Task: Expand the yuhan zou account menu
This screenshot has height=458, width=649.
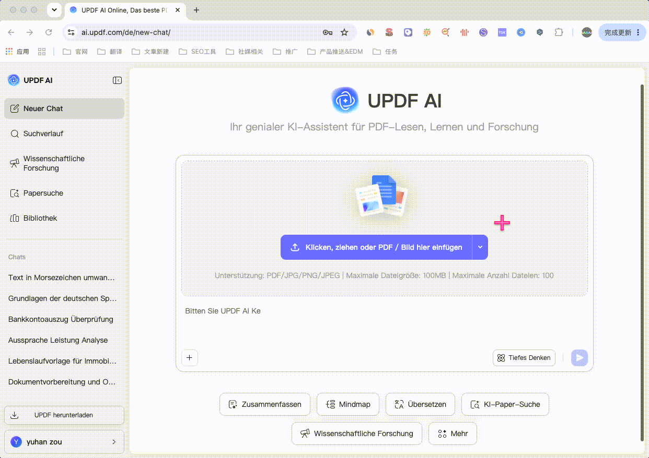Action: point(64,442)
